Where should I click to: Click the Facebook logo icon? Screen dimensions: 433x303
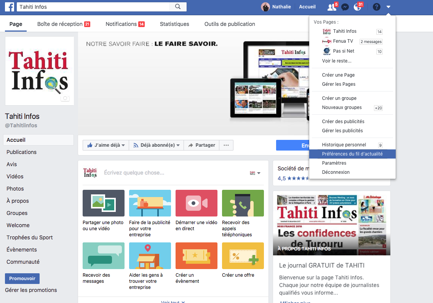tap(10, 6)
